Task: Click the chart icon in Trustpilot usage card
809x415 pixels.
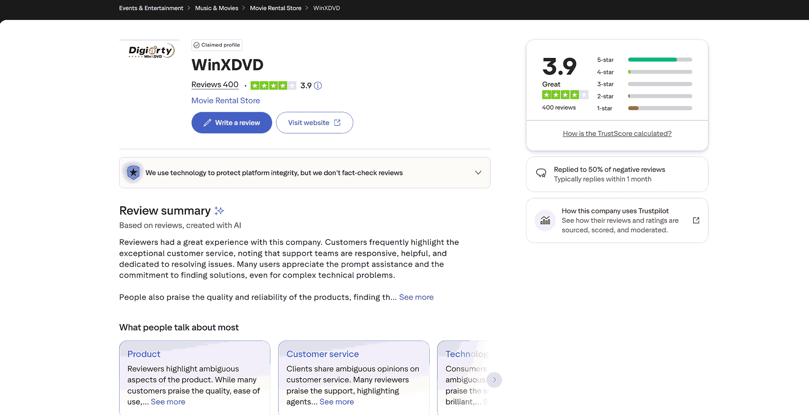Action: 545,220
